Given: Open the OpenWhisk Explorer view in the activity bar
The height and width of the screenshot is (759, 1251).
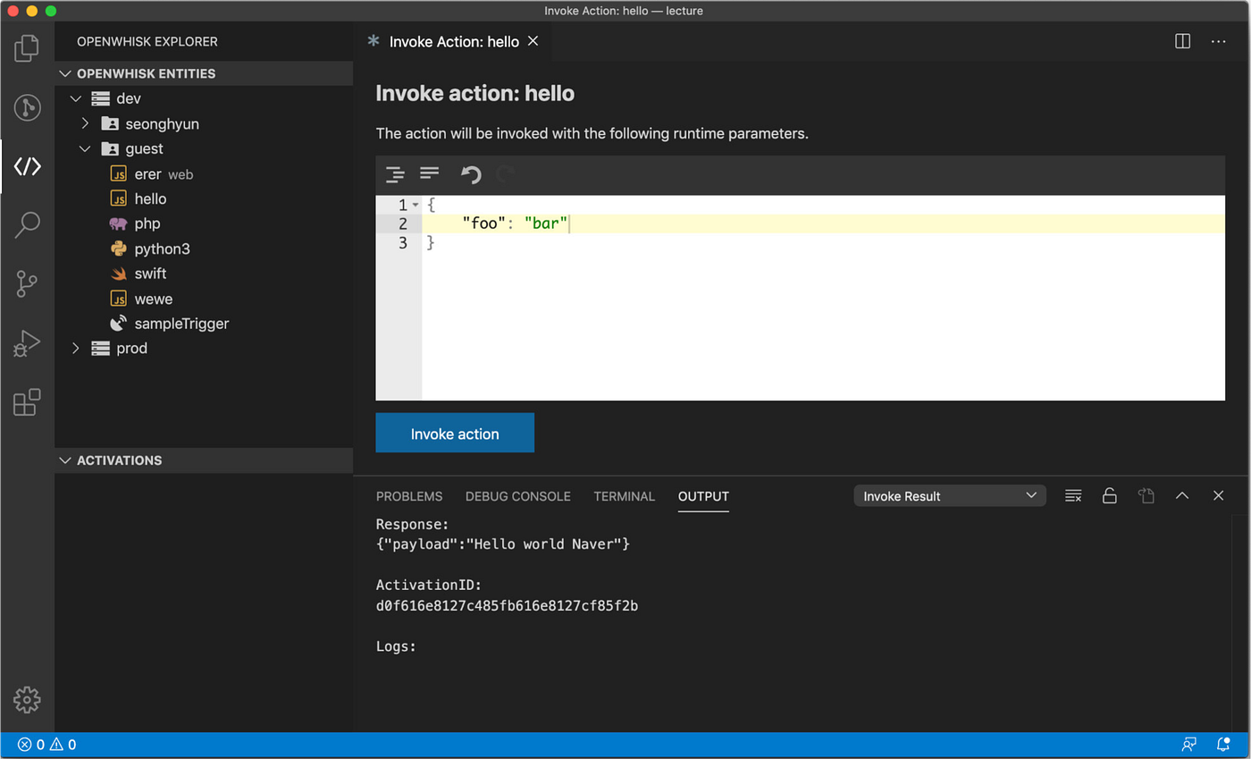Looking at the screenshot, I should (x=27, y=165).
